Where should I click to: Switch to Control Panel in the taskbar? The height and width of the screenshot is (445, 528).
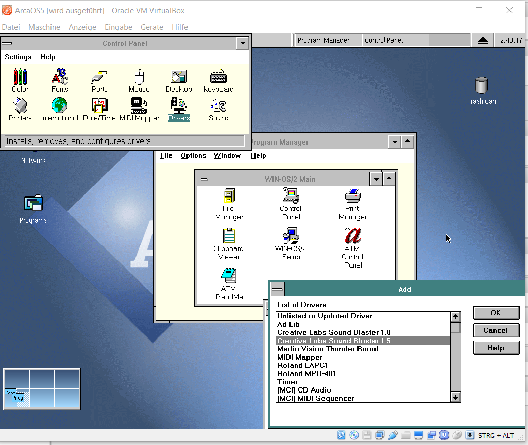395,40
